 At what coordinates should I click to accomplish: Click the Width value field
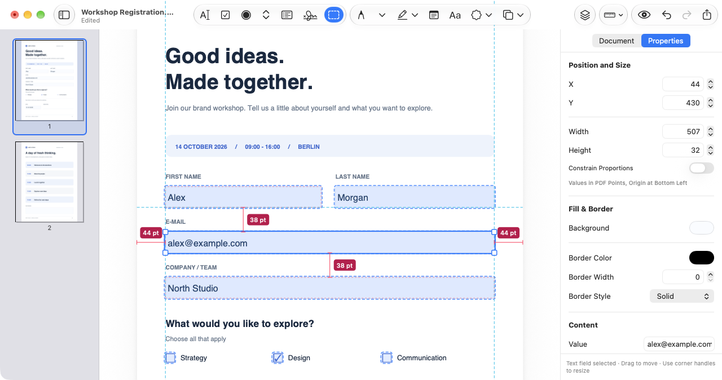click(x=683, y=131)
